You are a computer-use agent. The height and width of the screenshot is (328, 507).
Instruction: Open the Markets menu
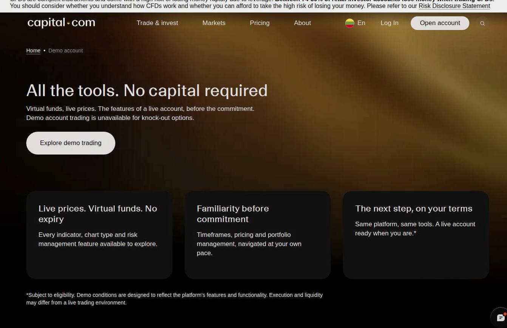214,23
